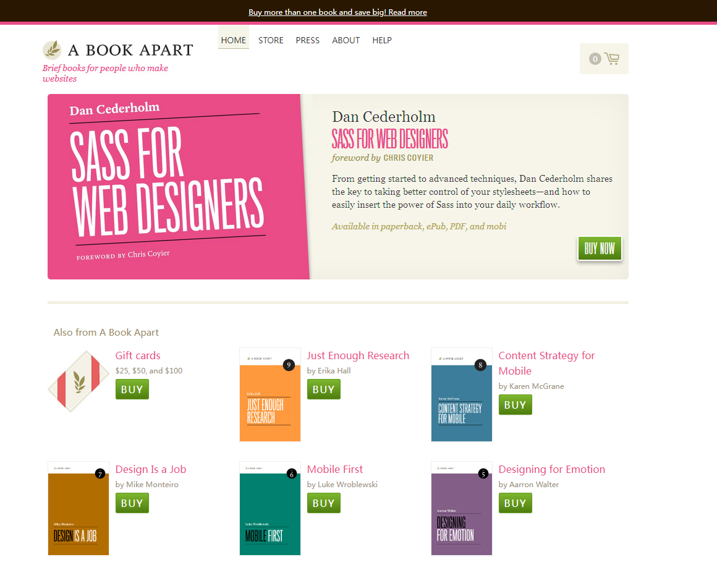
Task: Click 'by Luke Wroblewski' author text
Action: 342,485
